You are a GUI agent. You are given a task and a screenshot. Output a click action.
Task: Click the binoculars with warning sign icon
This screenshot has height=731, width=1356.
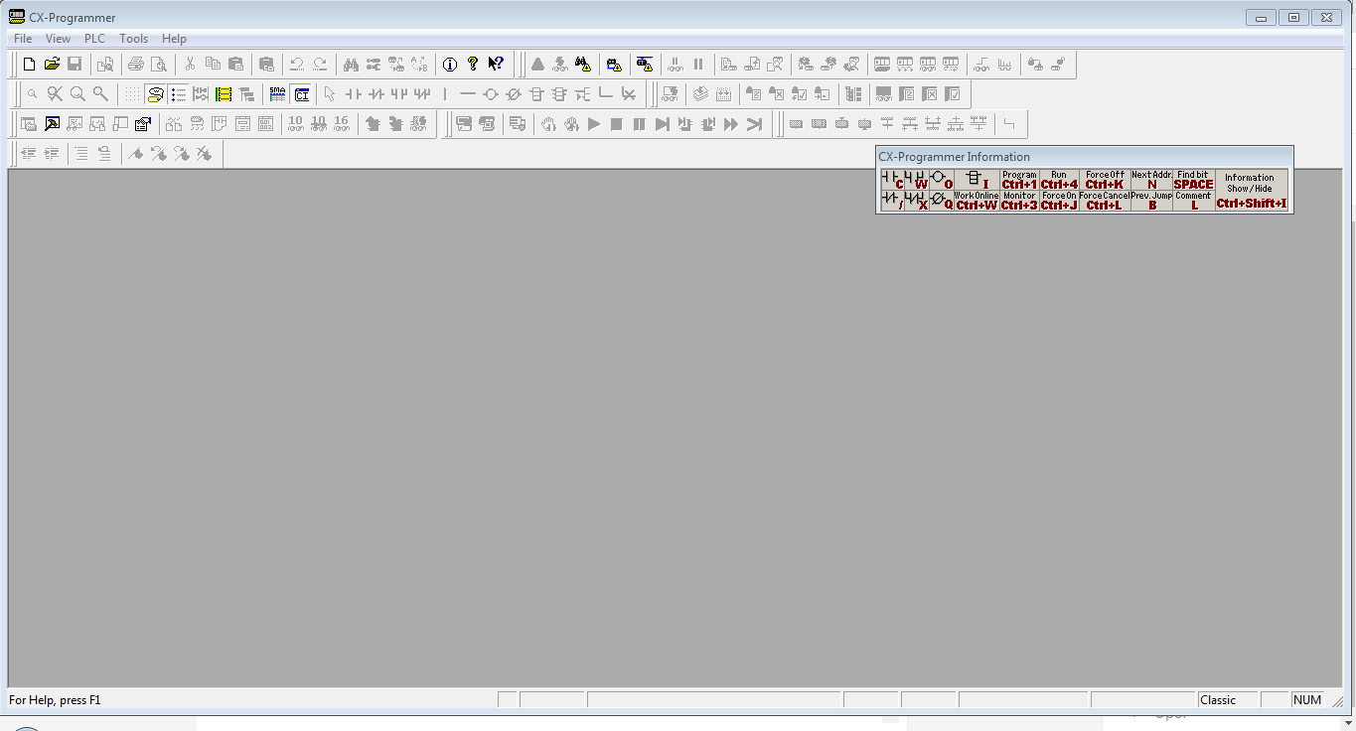pos(583,65)
